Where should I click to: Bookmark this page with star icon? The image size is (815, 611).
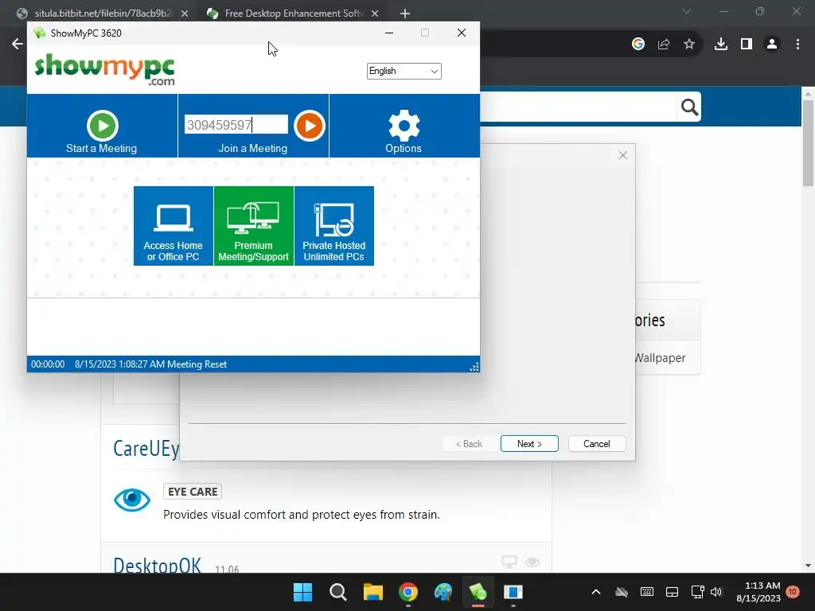pos(689,45)
